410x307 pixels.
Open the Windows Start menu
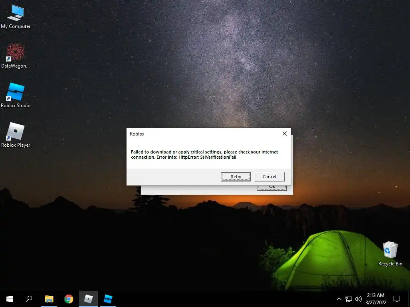[x=10, y=299]
